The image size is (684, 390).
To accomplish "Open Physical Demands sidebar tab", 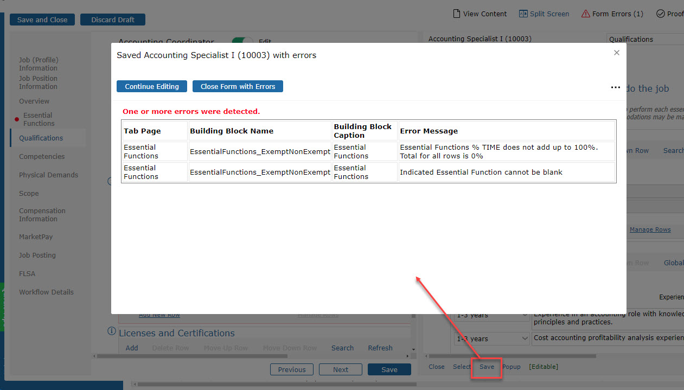I will 48,175.
